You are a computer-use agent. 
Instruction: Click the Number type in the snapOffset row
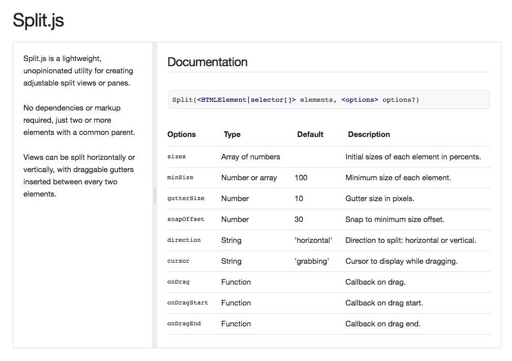[x=235, y=219]
